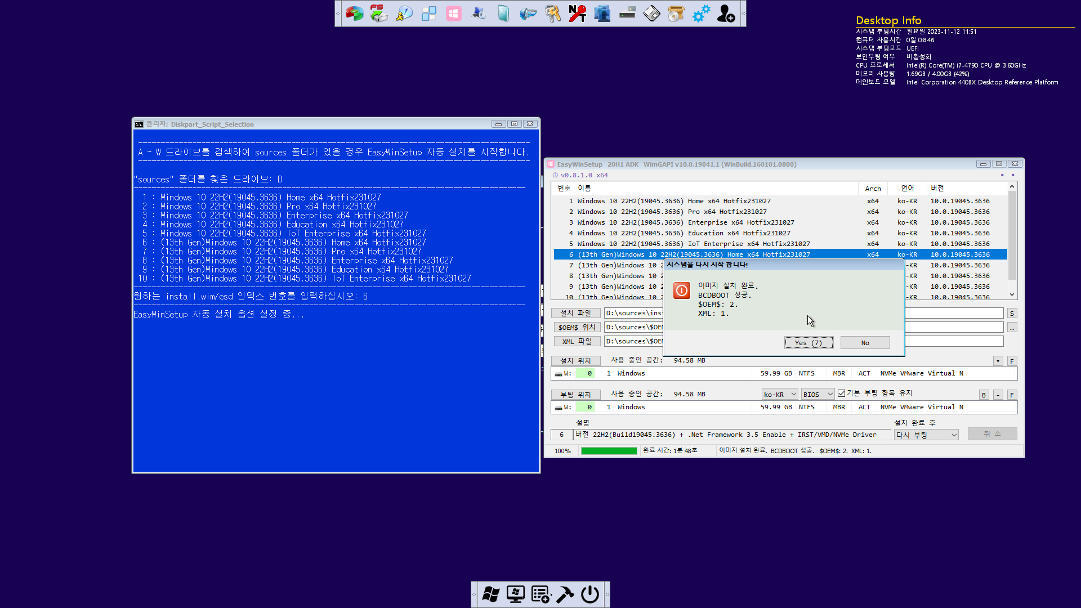Launch the floppy disk imaging icon

point(652,13)
